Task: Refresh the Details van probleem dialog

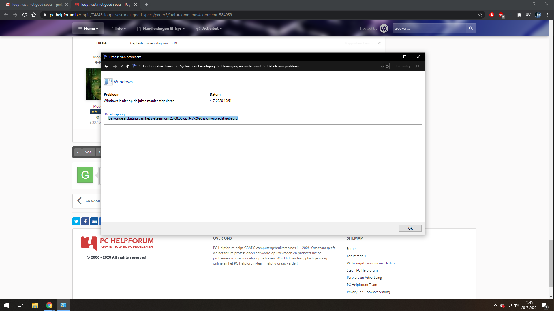Action: pyautogui.click(x=387, y=66)
